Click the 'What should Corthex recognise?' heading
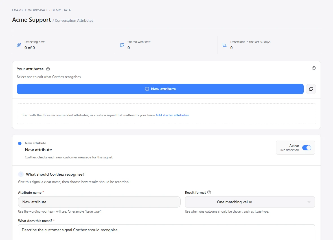Screen dimensions: 333x240 tap(55, 174)
